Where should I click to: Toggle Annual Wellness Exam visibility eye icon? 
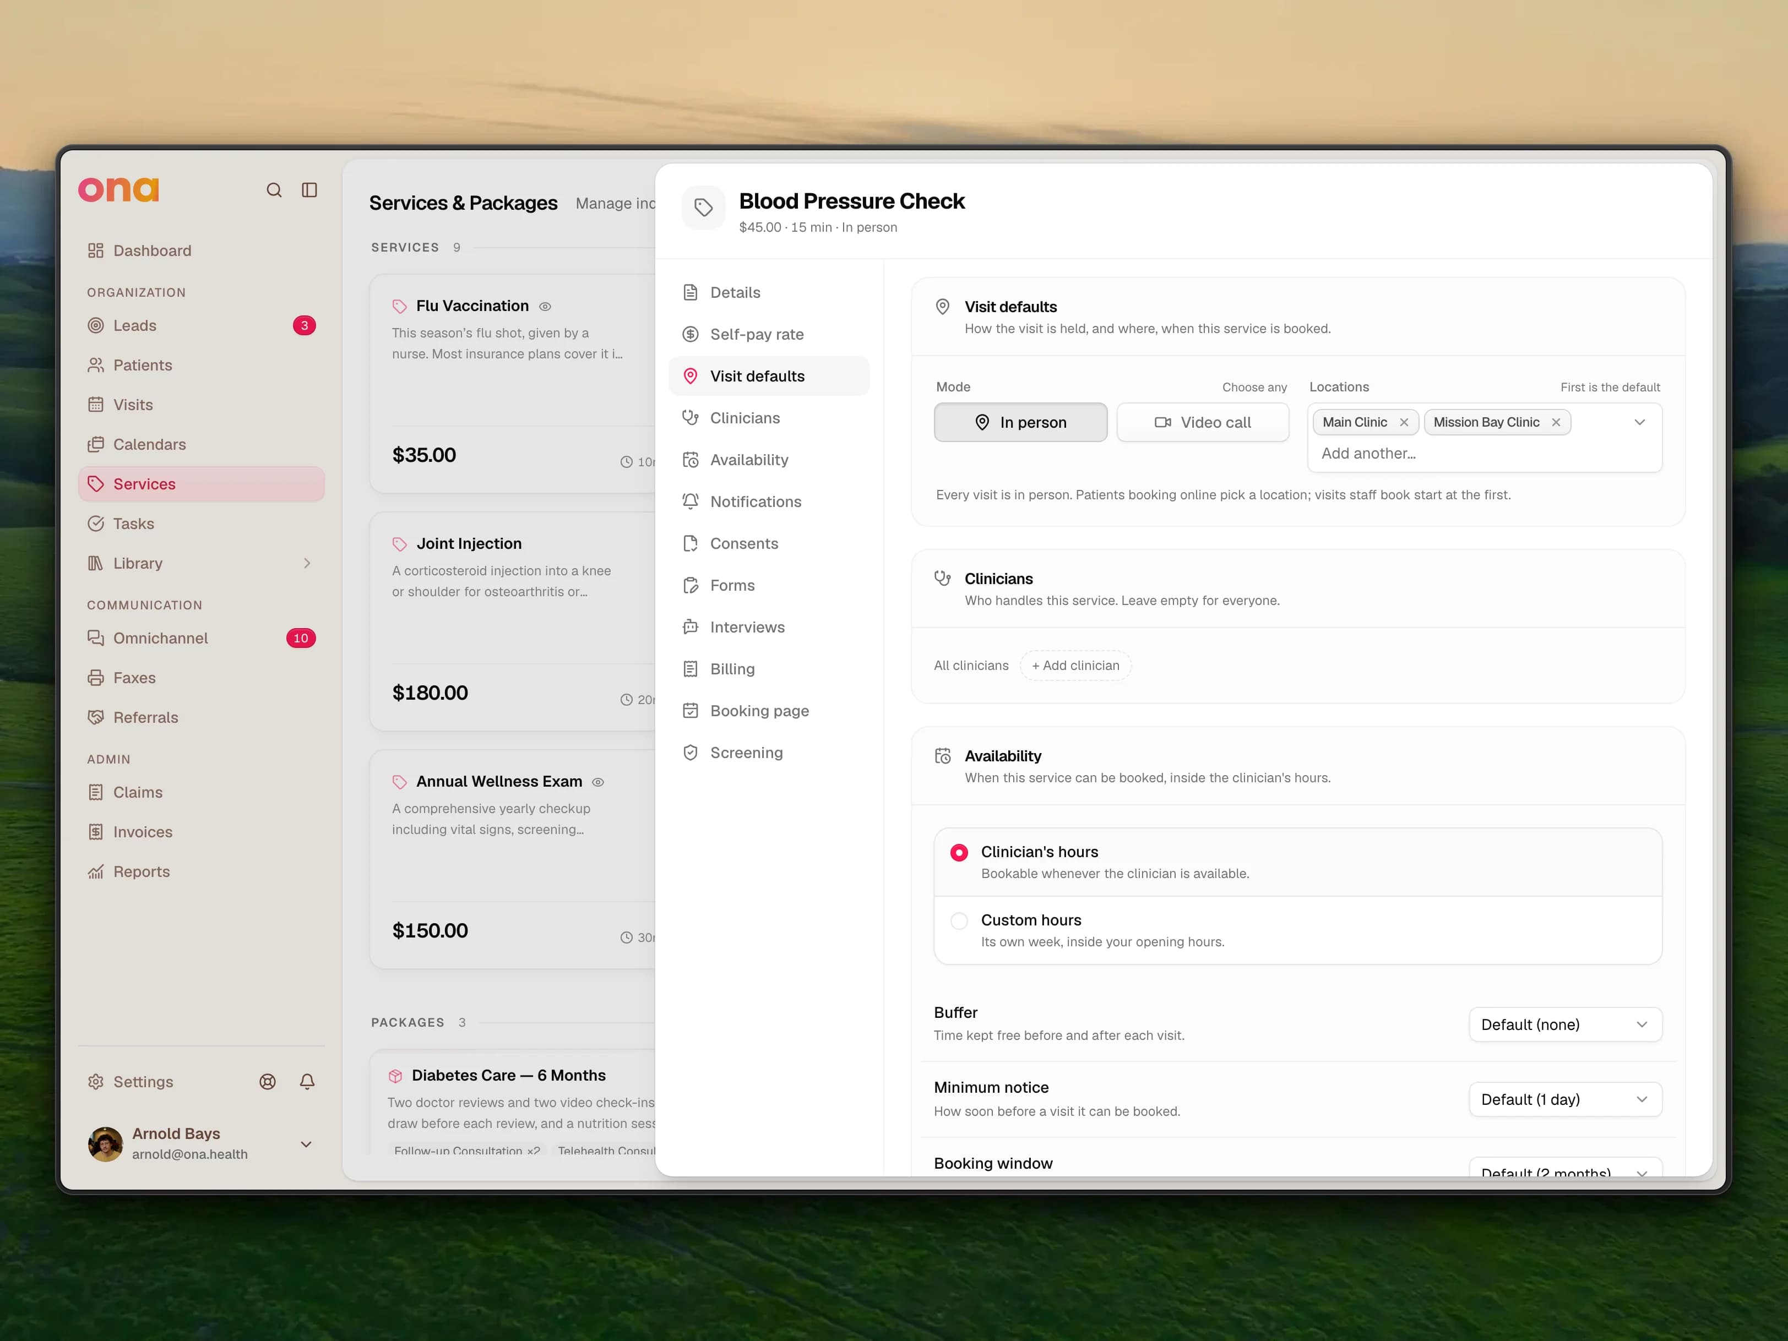coord(598,782)
